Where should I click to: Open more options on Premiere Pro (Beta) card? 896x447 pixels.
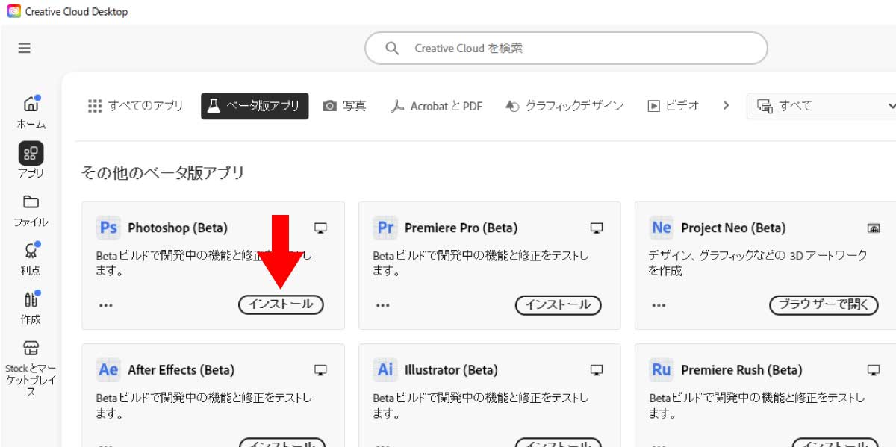pos(382,305)
